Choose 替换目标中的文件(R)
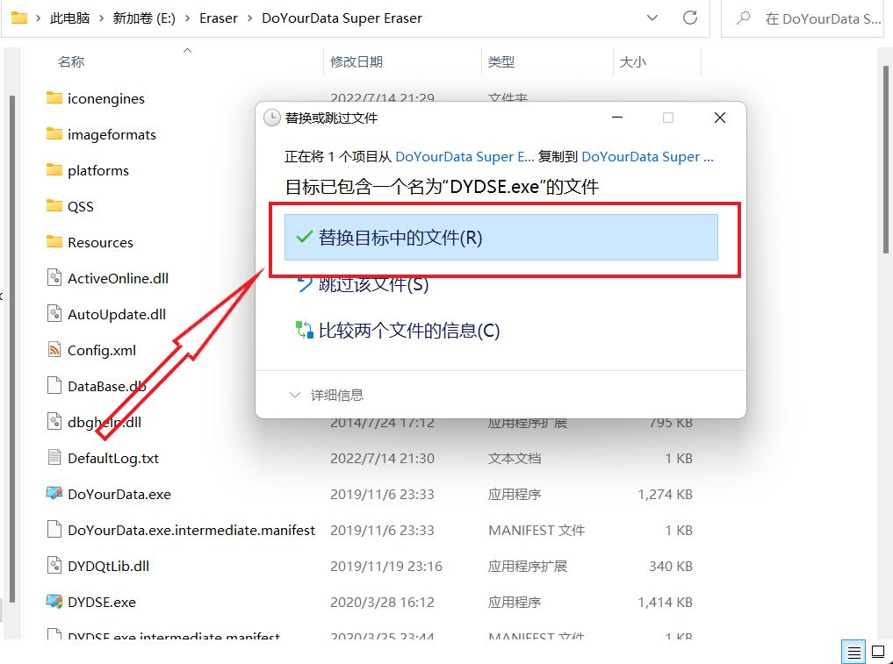 click(501, 237)
